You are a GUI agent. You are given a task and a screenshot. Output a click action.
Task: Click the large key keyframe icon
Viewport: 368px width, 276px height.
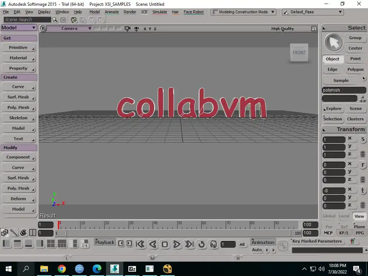point(283,245)
